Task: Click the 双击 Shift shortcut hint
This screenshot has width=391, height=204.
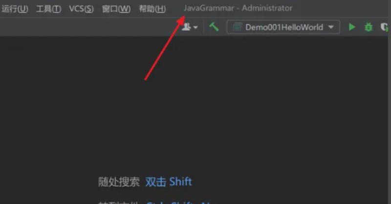Action: (169, 182)
